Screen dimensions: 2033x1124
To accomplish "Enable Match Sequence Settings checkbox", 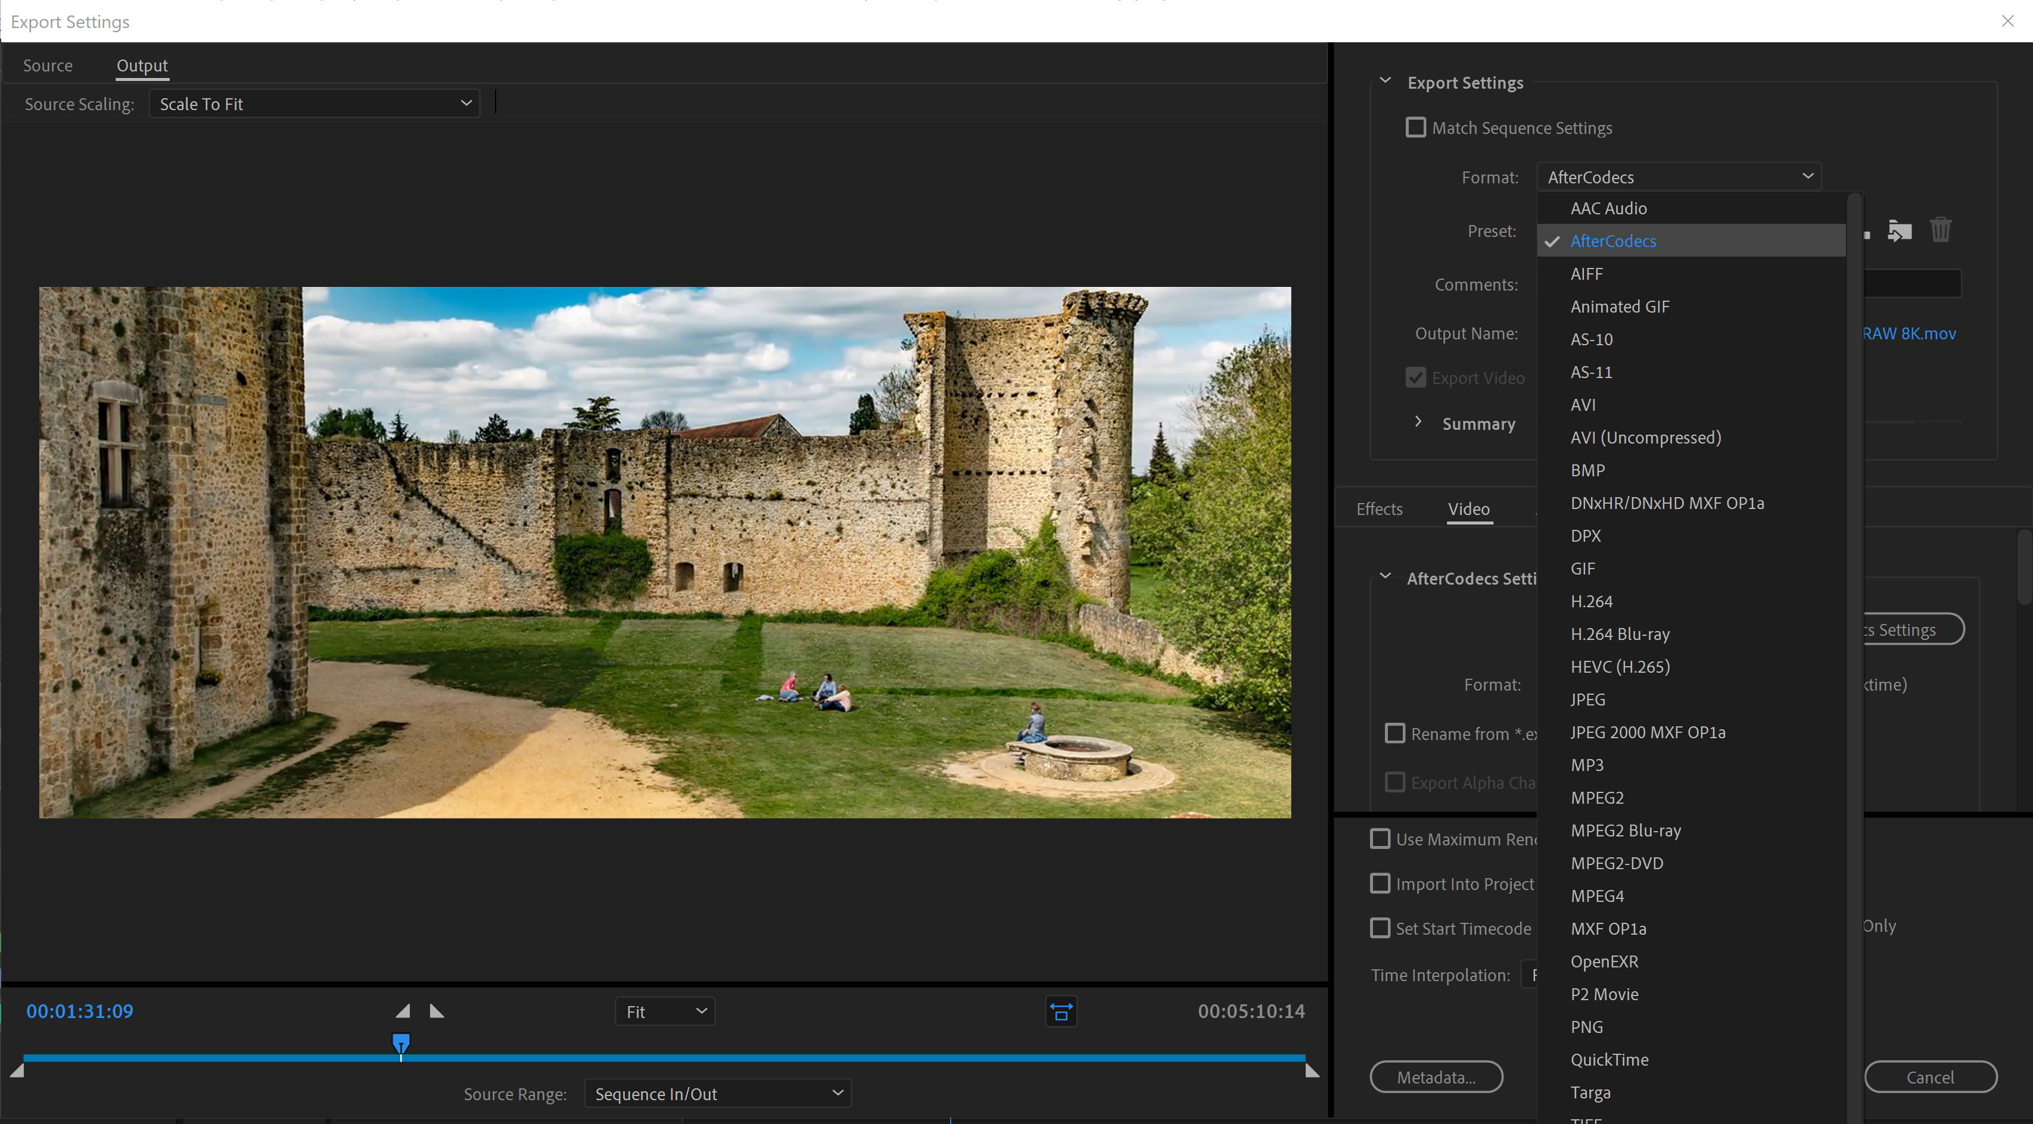I will pyautogui.click(x=1416, y=127).
